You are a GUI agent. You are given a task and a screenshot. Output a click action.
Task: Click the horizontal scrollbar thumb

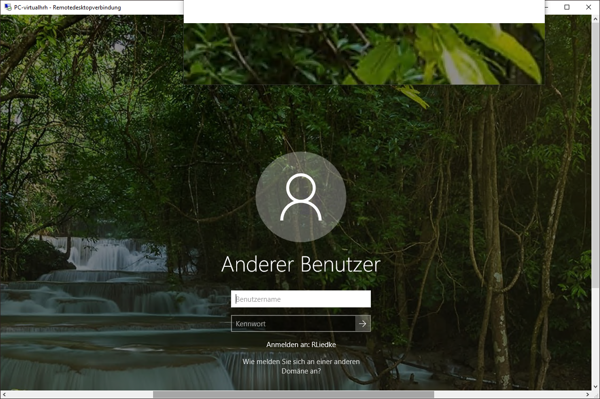click(x=293, y=394)
